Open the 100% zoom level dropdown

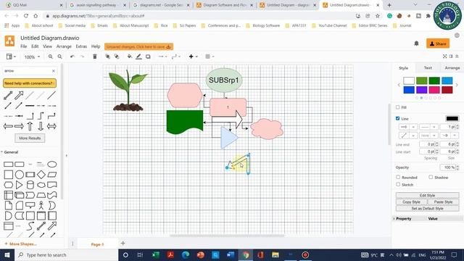click(32, 57)
